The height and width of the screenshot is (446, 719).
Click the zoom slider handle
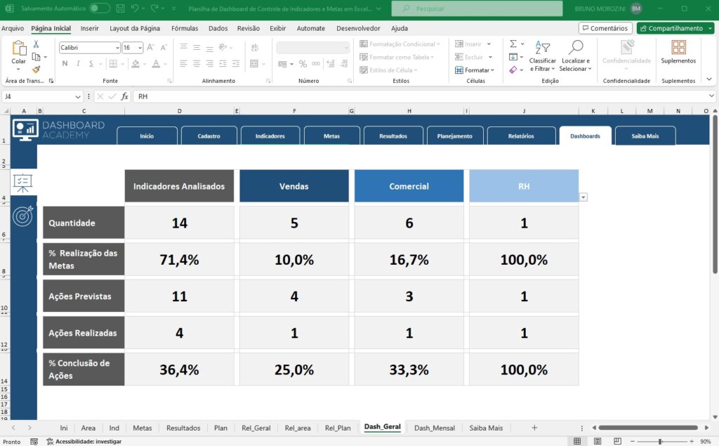pyautogui.click(x=660, y=441)
